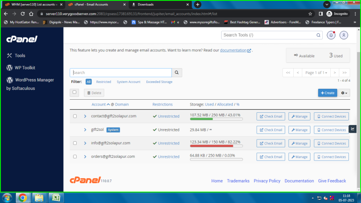Toggle the select-all accounts checkbox
Screen dimensions: 361x203
coord(75,92)
